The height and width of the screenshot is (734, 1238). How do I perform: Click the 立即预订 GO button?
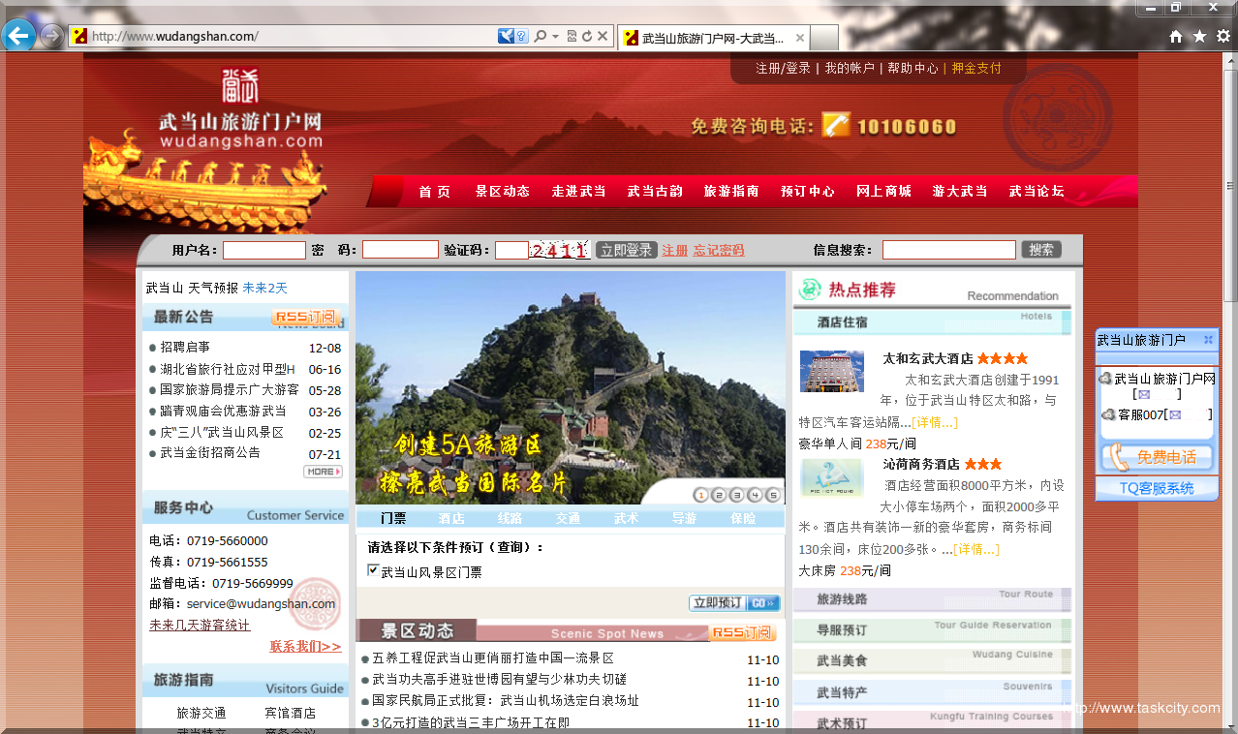pyautogui.click(x=734, y=603)
